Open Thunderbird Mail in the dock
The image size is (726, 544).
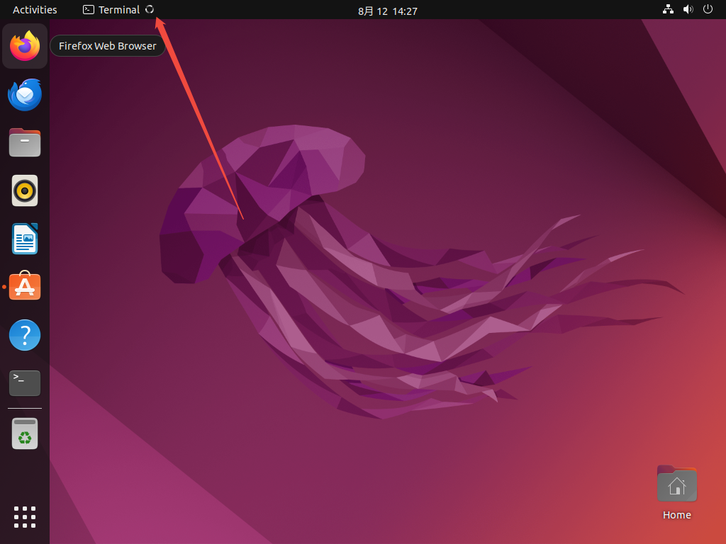click(25, 95)
